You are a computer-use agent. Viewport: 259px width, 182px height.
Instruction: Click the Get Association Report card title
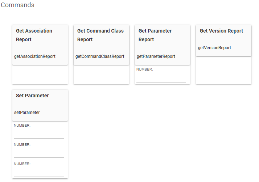(x=34, y=35)
